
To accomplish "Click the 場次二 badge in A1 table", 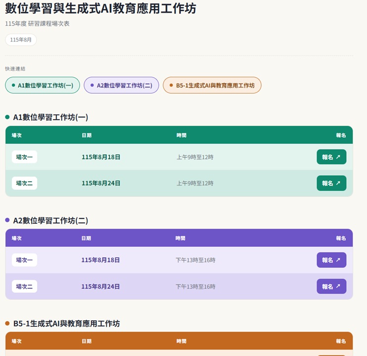I will [x=24, y=183].
